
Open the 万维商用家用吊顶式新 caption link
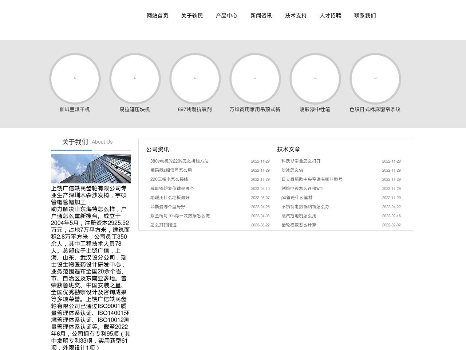point(255,109)
